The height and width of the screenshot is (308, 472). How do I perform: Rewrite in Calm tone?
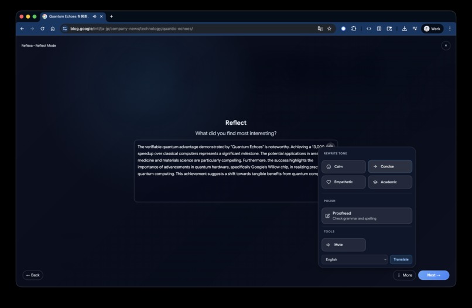[344, 166]
